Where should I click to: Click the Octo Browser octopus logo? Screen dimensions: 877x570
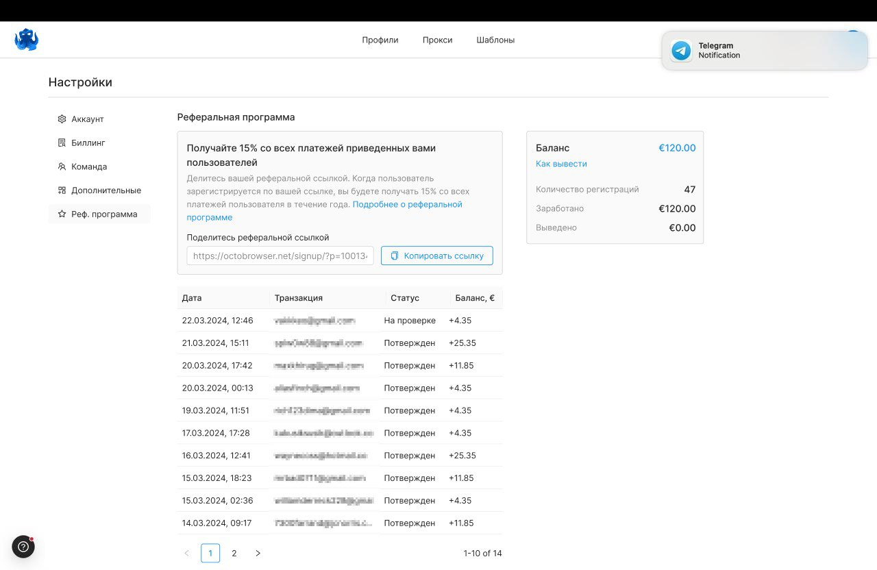26,40
